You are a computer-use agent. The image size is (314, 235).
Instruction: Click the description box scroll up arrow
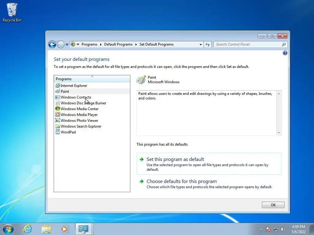pos(278,94)
